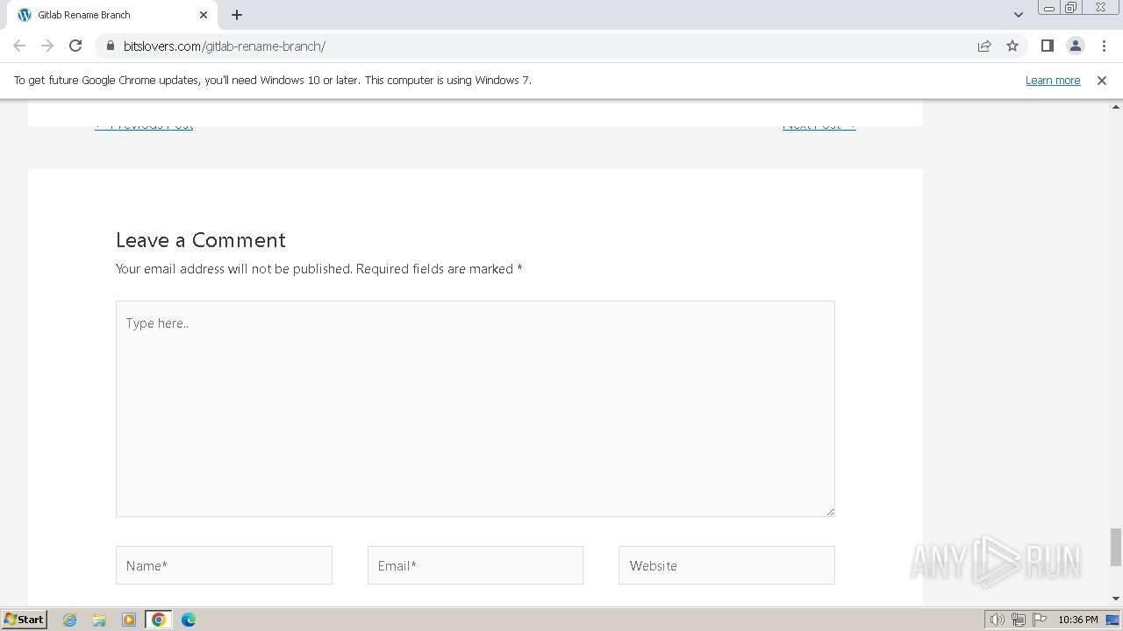Expand the tab search chevron
Viewport: 1123px width, 631px height.
[1019, 15]
